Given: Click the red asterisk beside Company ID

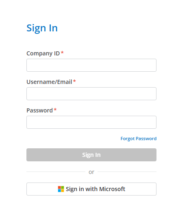Looking at the screenshot, I should (62, 53).
